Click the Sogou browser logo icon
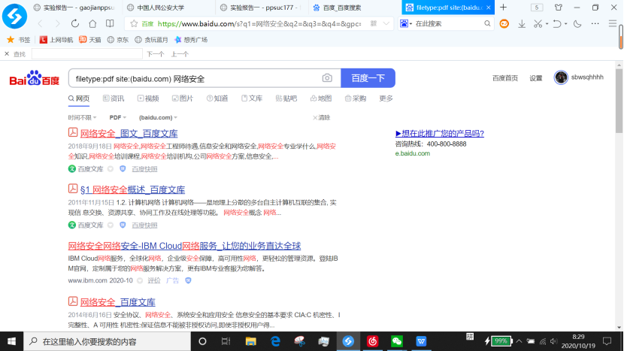The image size is (624, 351). pos(15,16)
